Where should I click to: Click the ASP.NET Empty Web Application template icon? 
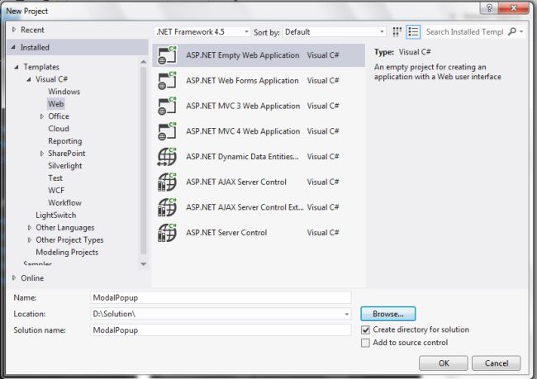point(167,55)
